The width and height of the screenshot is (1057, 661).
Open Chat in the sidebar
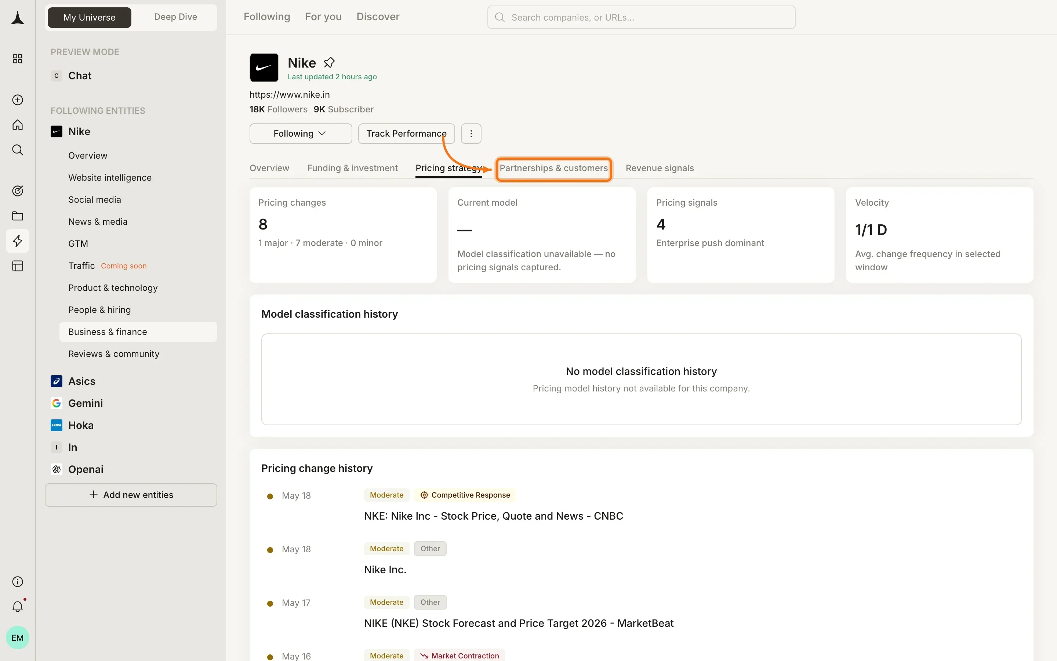click(x=80, y=76)
